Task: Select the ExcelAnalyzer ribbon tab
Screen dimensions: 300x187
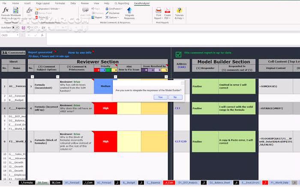Action: pyautogui.click(x=142, y=3)
